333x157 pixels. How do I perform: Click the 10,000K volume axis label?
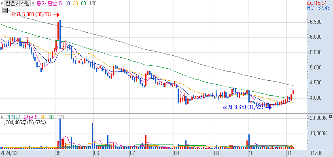click(x=318, y=134)
